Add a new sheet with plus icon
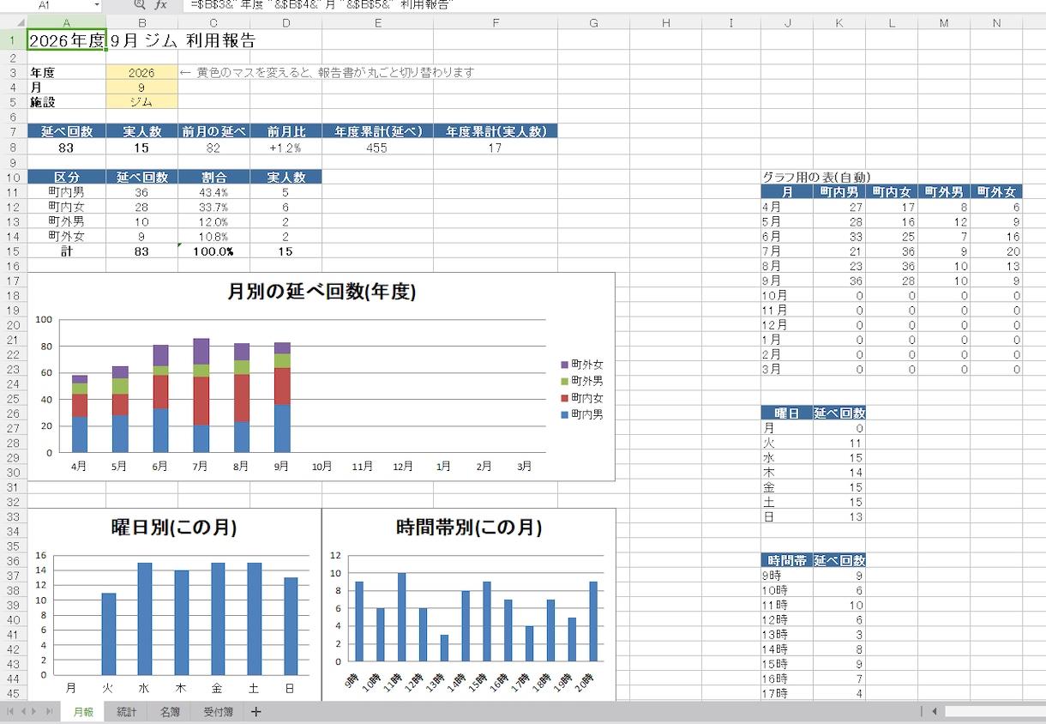Image resolution: width=1046 pixels, height=724 pixels. click(x=255, y=712)
